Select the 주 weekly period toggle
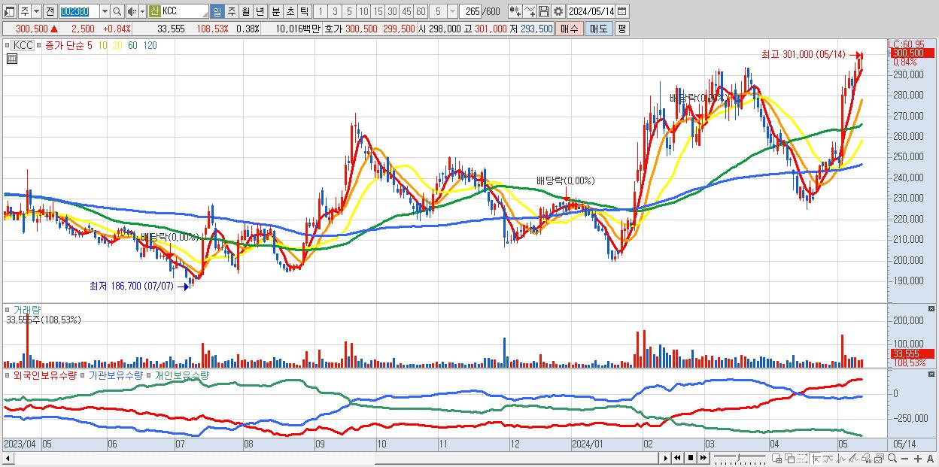The width and height of the screenshot is (939, 467). coord(231,11)
